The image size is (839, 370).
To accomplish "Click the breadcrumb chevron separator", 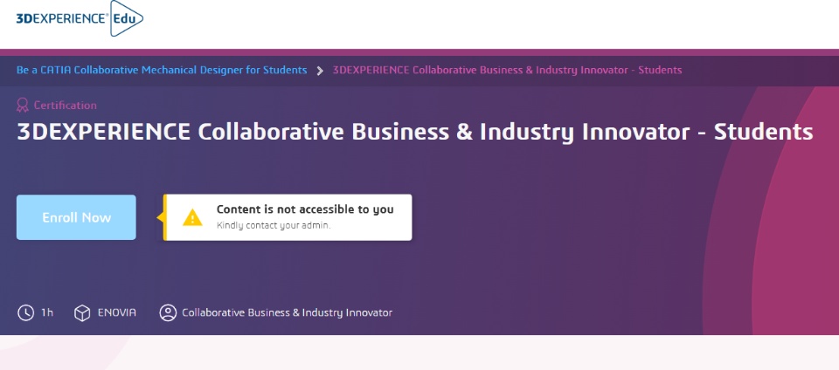I will click(x=320, y=70).
